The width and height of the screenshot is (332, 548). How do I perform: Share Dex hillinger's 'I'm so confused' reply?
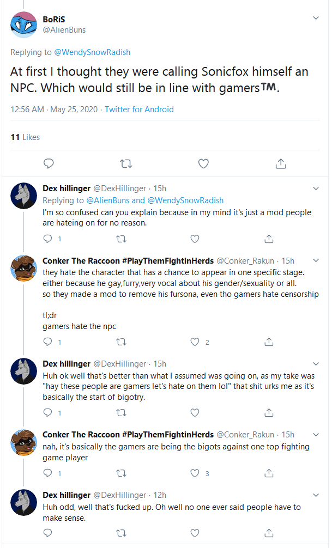(x=269, y=239)
